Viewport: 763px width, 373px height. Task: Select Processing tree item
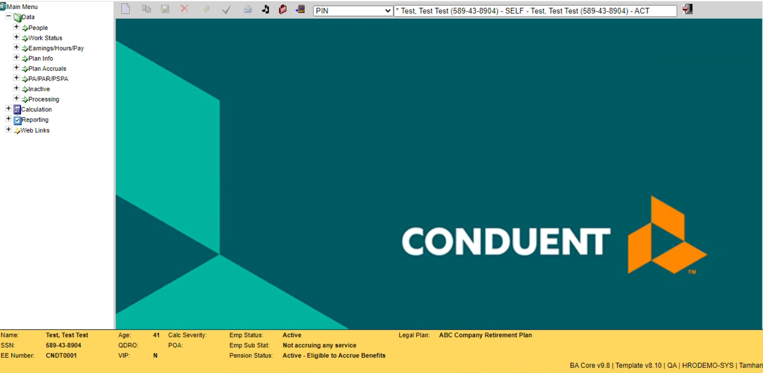pyautogui.click(x=44, y=100)
